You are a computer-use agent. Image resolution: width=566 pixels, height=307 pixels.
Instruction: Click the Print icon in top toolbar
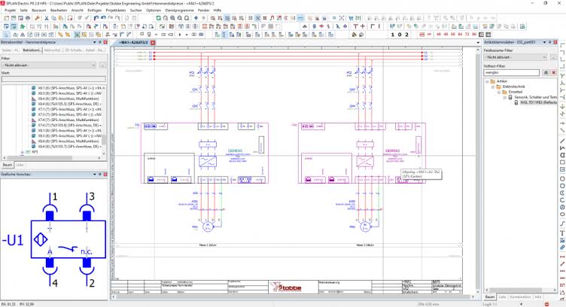tap(28, 18)
